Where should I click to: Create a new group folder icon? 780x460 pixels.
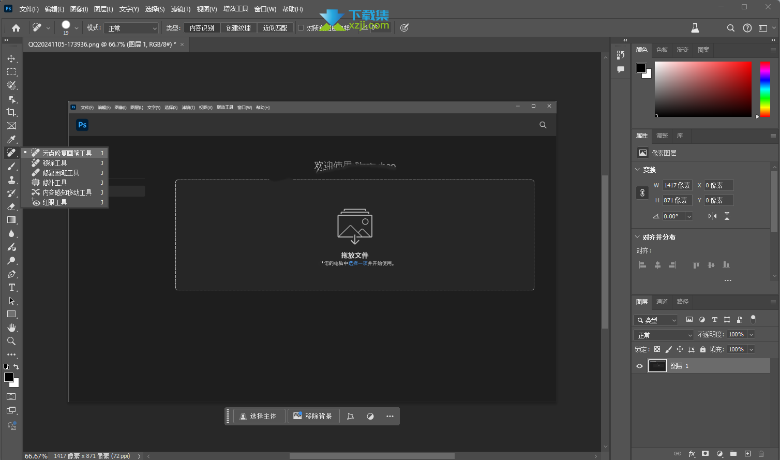(733, 454)
